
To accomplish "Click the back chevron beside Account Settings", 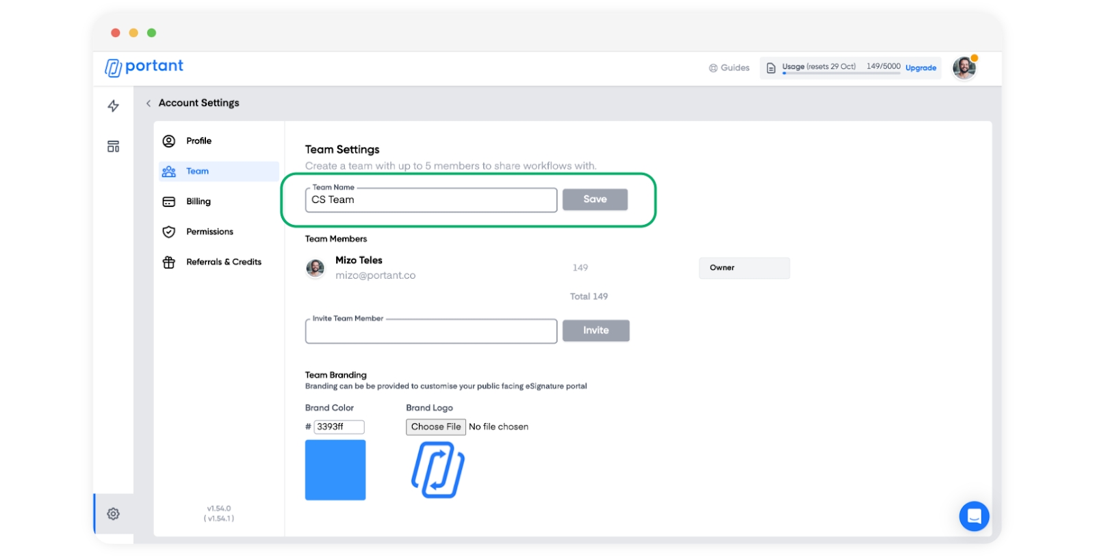I will pos(149,103).
